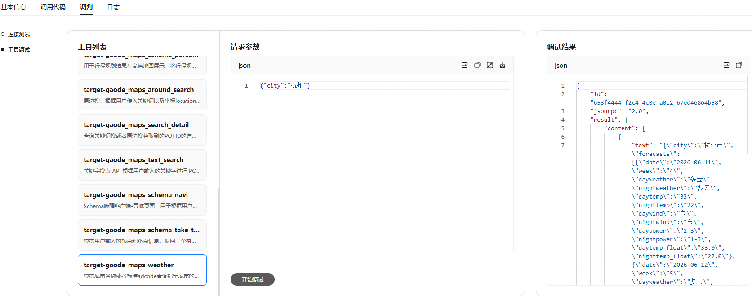Click the "id" key in result JSON
Viewport: 752px width, 296px height.
pyautogui.click(x=597, y=94)
